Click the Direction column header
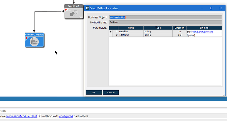This screenshot has width=227, height=121. (179, 28)
